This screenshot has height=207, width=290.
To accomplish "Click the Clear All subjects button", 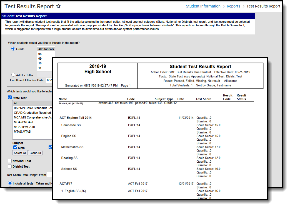I will click(x=35, y=153).
